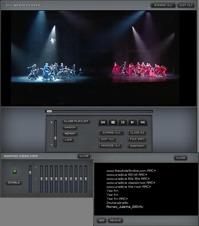Image resolution: width=199 pixels, height=226 pixels.
Task: Toggle Loop playback mode
Action: point(68,140)
